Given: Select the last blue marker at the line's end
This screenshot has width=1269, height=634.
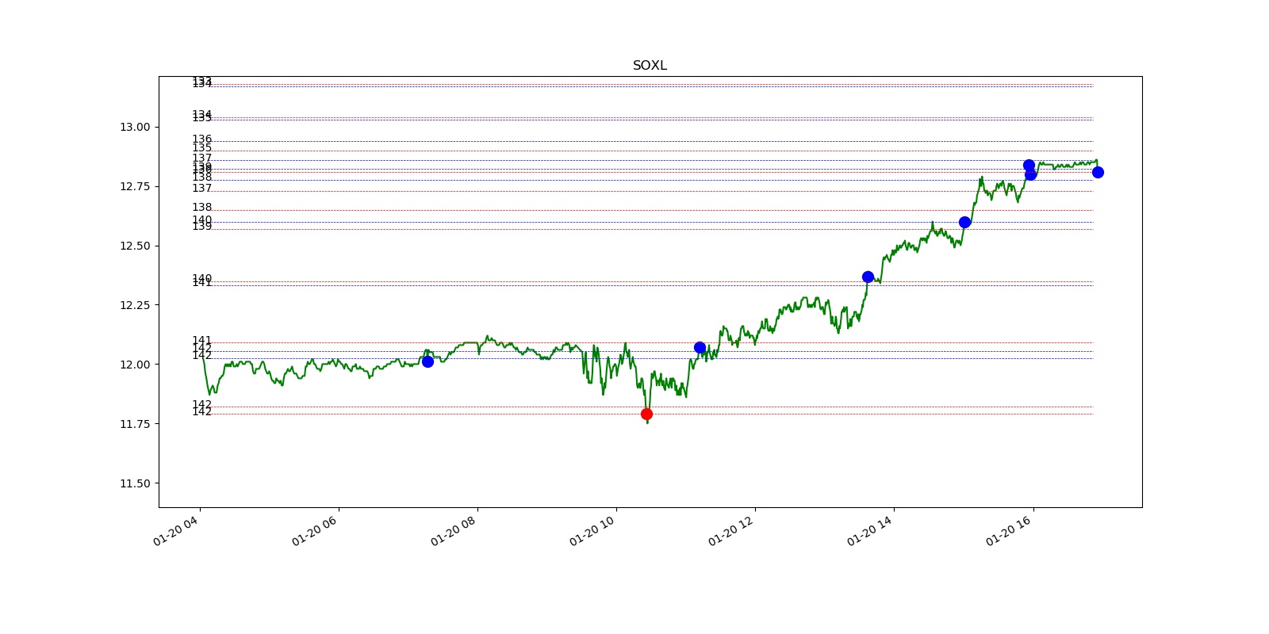Looking at the screenshot, I should (1098, 172).
